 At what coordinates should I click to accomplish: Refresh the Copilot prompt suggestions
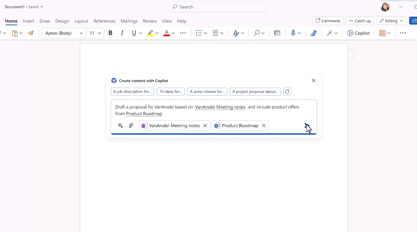click(287, 92)
